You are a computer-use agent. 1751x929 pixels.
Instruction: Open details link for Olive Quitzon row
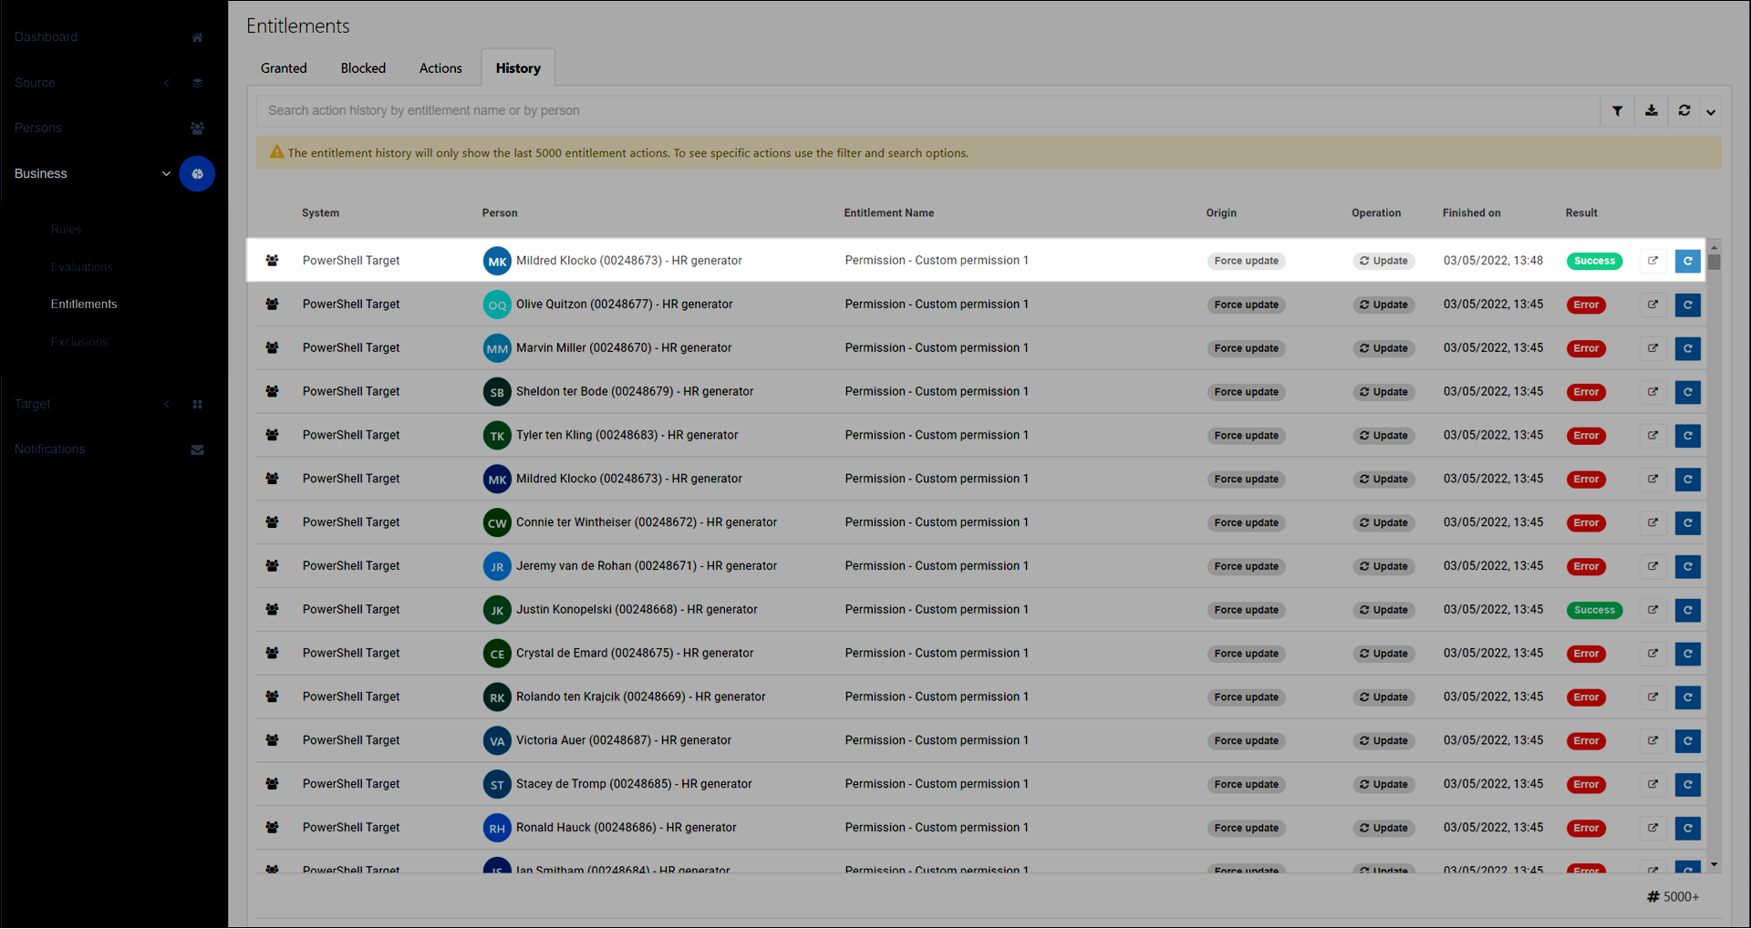pyautogui.click(x=1653, y=305)
